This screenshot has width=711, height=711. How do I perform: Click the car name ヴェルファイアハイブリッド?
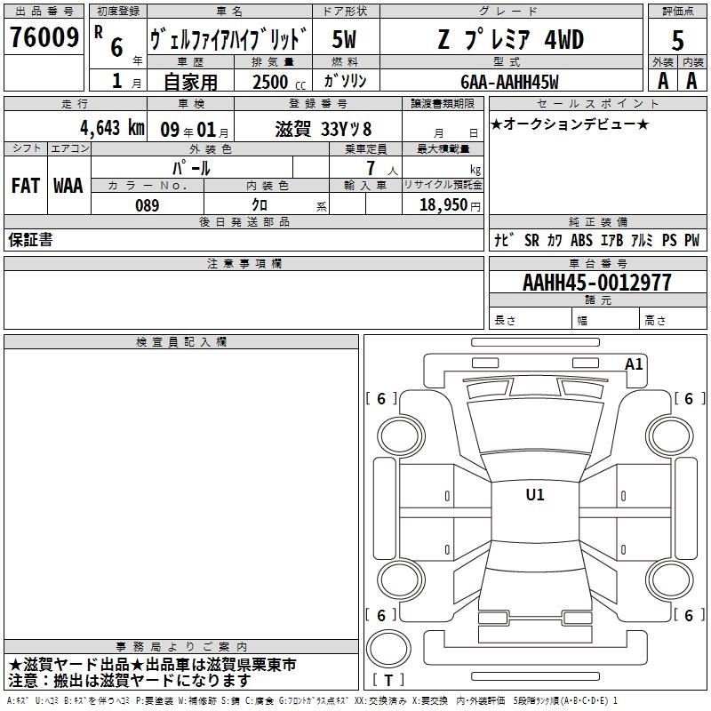(228, 39)
